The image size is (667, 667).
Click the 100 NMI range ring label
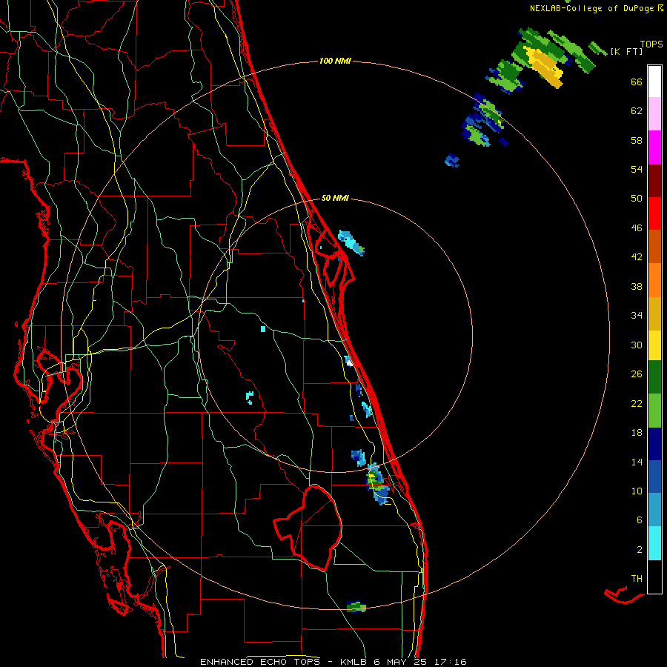335,61
